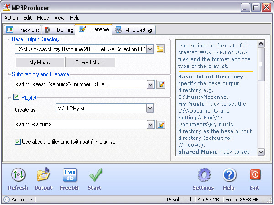Expand the <artist>-<album> playlist name dropdown
Screen dimensions: 274x205
point(150,125)
